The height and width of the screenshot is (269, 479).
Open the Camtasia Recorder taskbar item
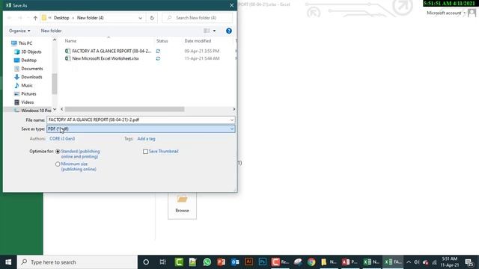pyautogui.click(x=280, y=262)
